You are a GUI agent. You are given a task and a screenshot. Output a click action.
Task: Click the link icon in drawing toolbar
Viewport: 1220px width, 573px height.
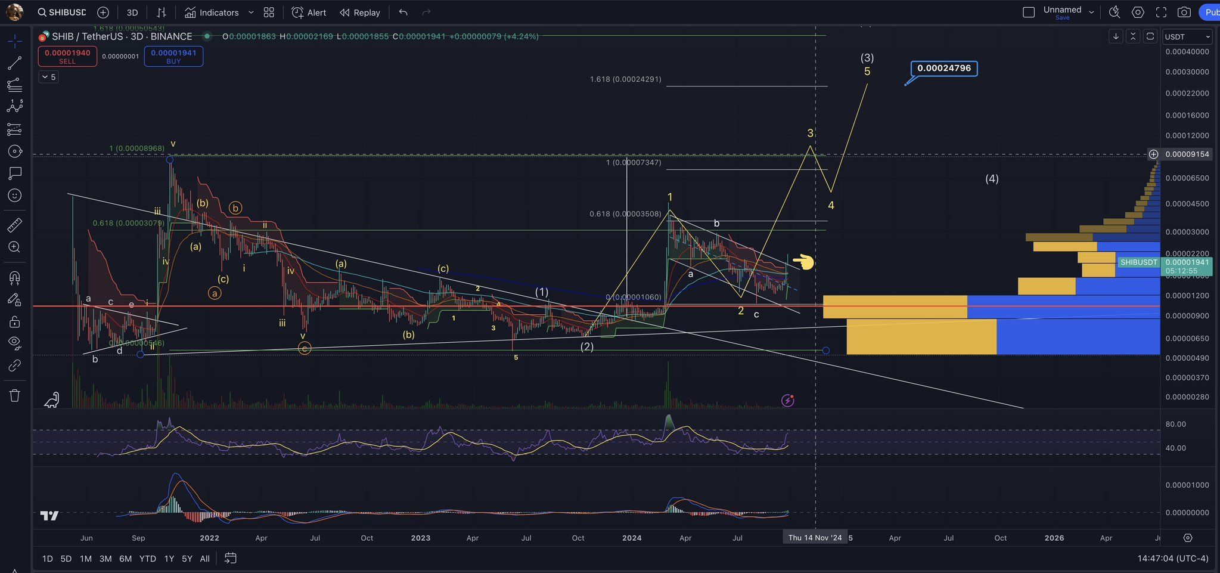tap(15, 366)
